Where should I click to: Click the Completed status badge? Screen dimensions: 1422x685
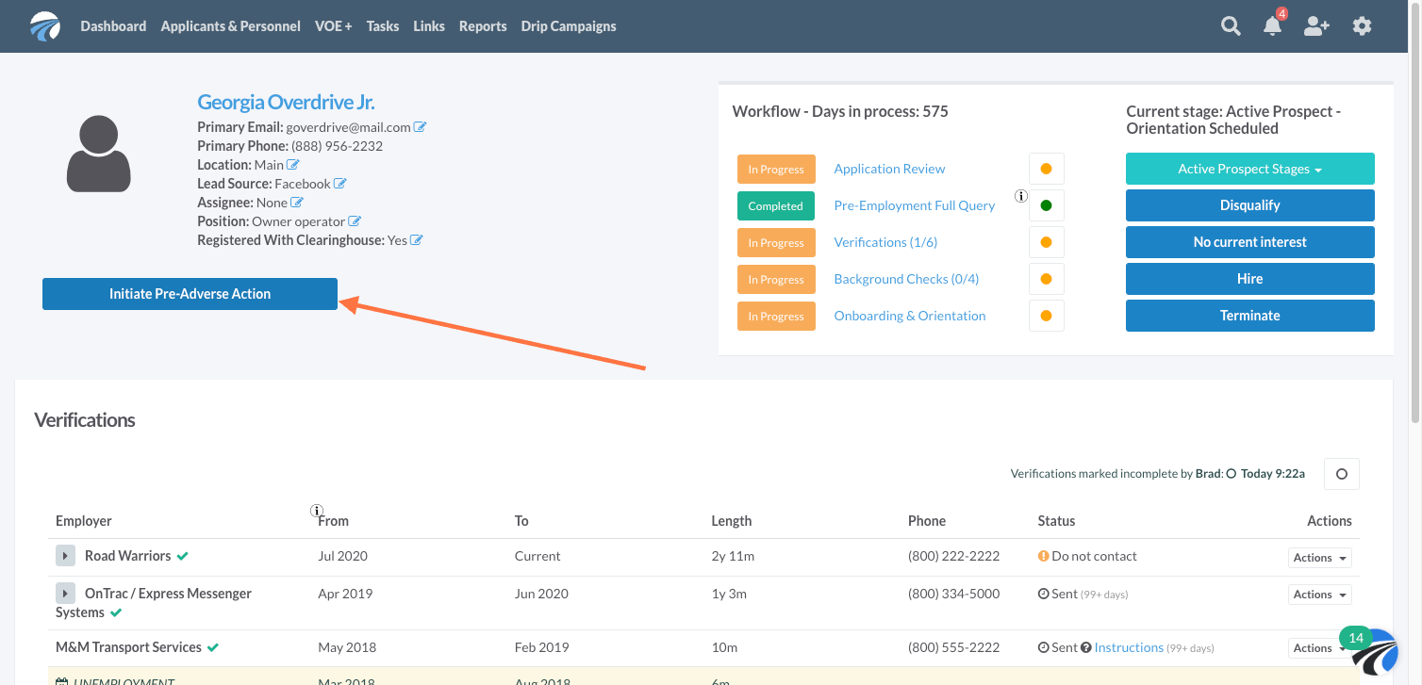pyautogui.click(x=776, y=206)
